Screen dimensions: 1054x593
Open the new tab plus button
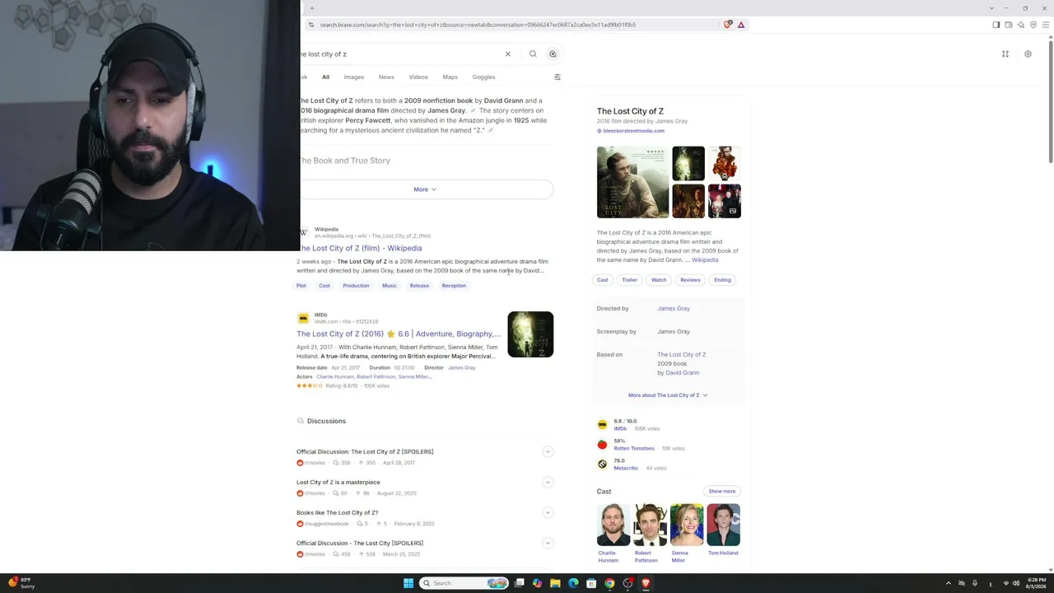tap(312, 8)
